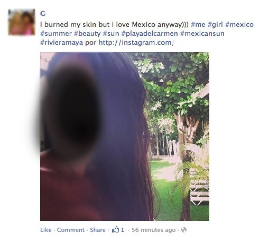View who liked via the 1 count
269x243 pixels.
point(122,230)
